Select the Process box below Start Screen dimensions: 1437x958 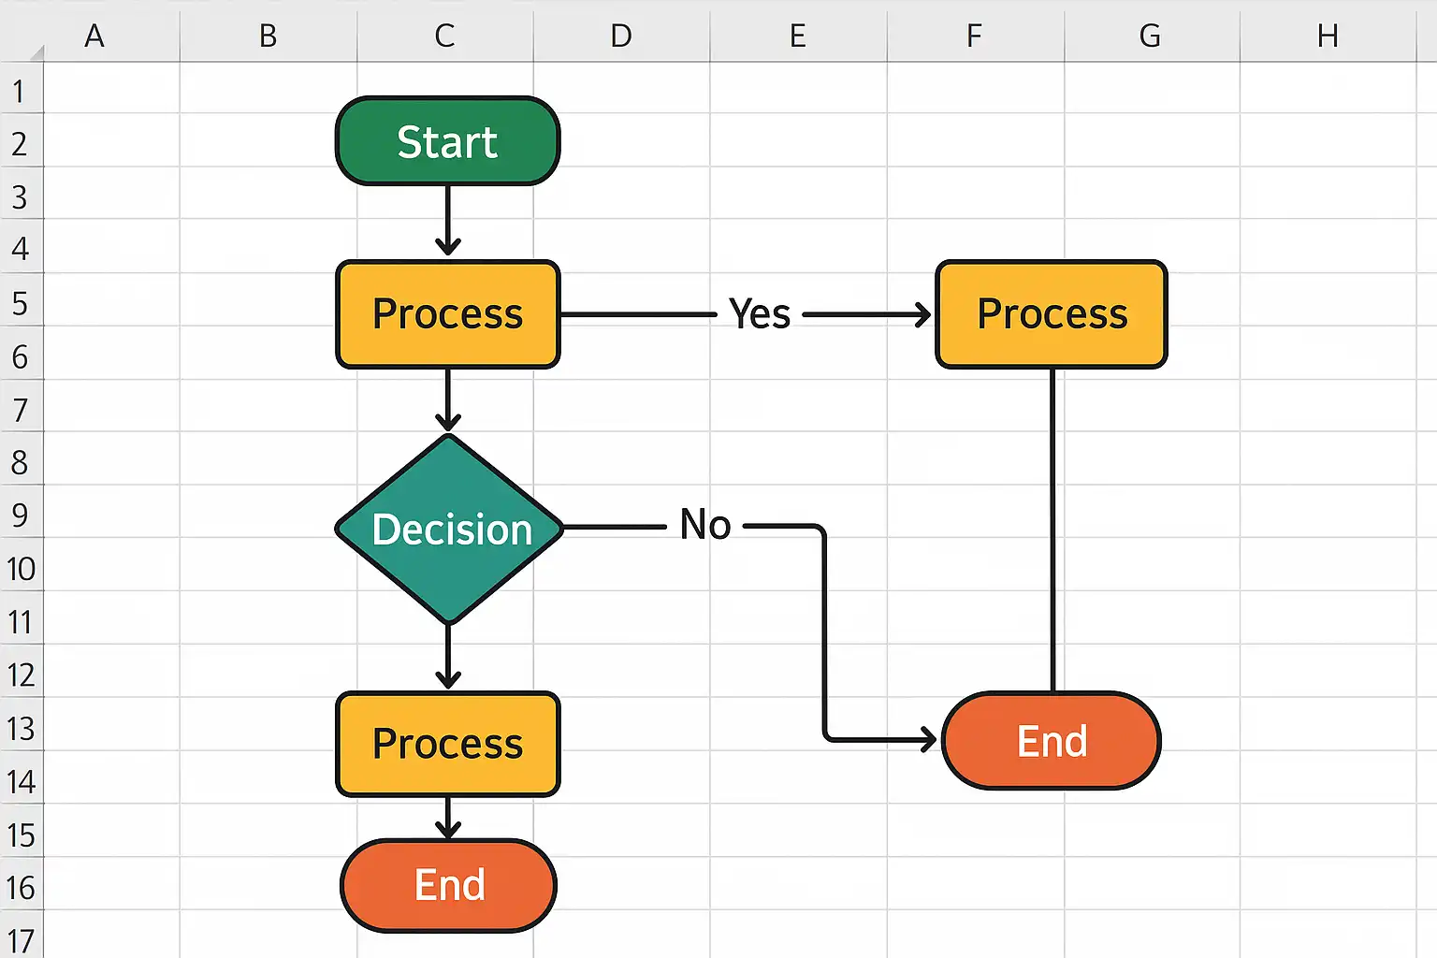[x=447, y=314]
